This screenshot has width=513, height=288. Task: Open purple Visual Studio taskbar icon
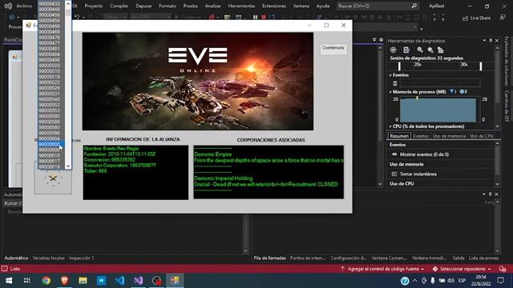[139, 281]
